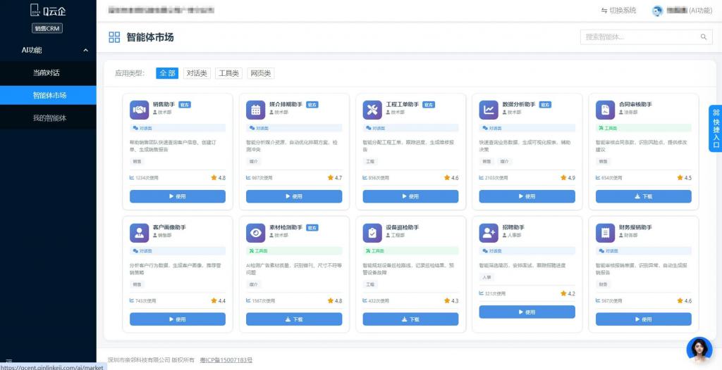Click the 1234次使用 usage count
This screenshot has height=370, width=722.
[144, 178]
